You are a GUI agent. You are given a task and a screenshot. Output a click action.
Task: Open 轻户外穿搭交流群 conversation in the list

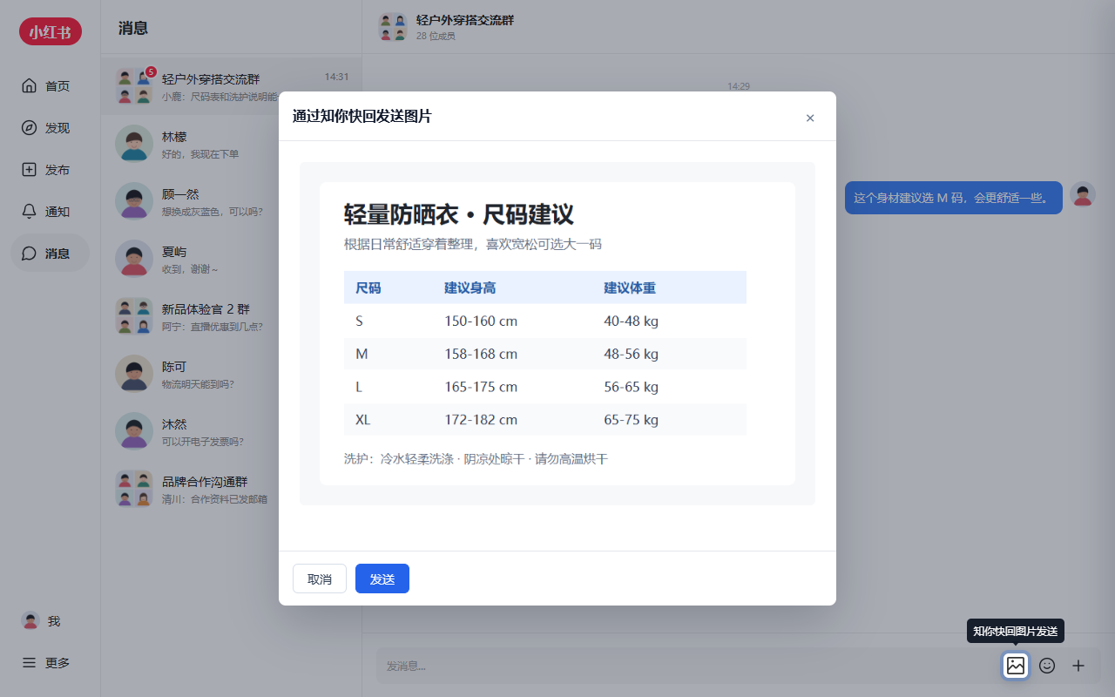(x=233, y=86)
